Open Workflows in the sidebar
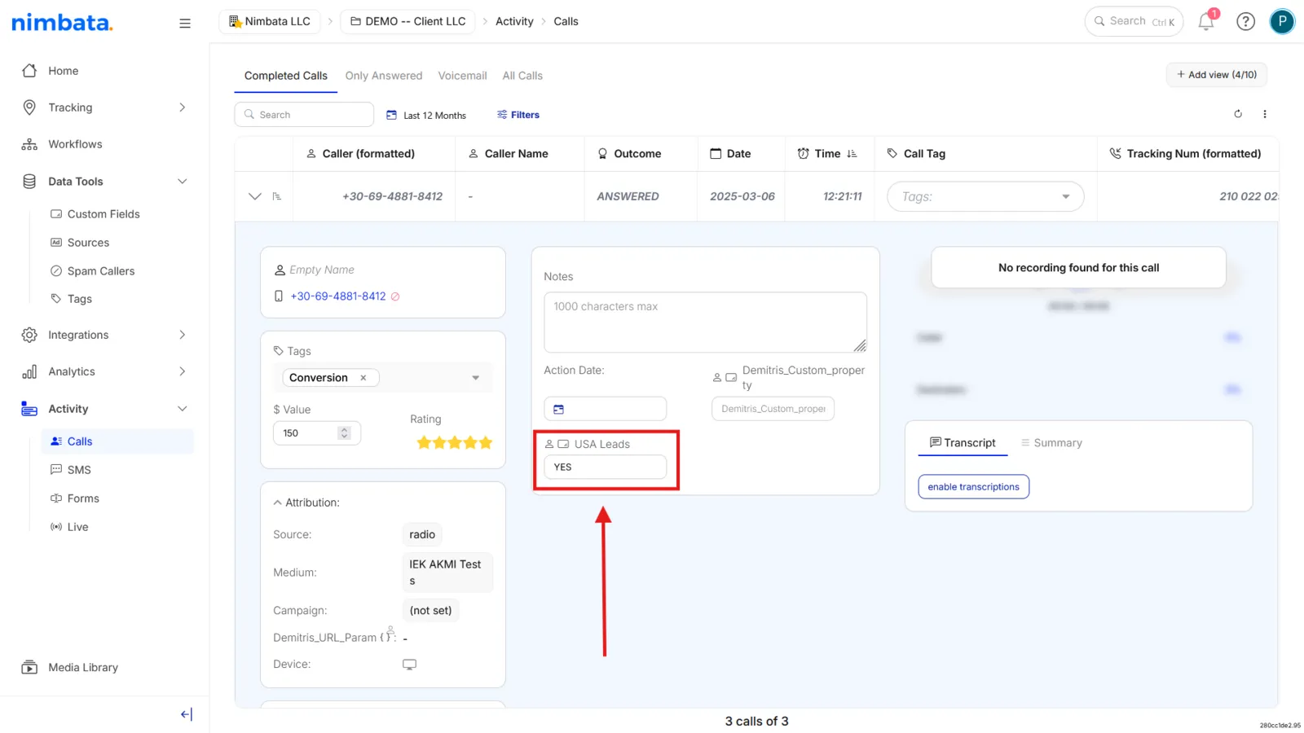The width and height of the screenshot is (1304, 733). pyautogui.click(x=75, y=144)
